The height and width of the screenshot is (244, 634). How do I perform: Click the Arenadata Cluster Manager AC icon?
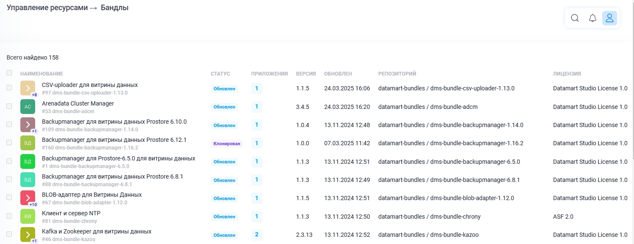click(28, 107)
